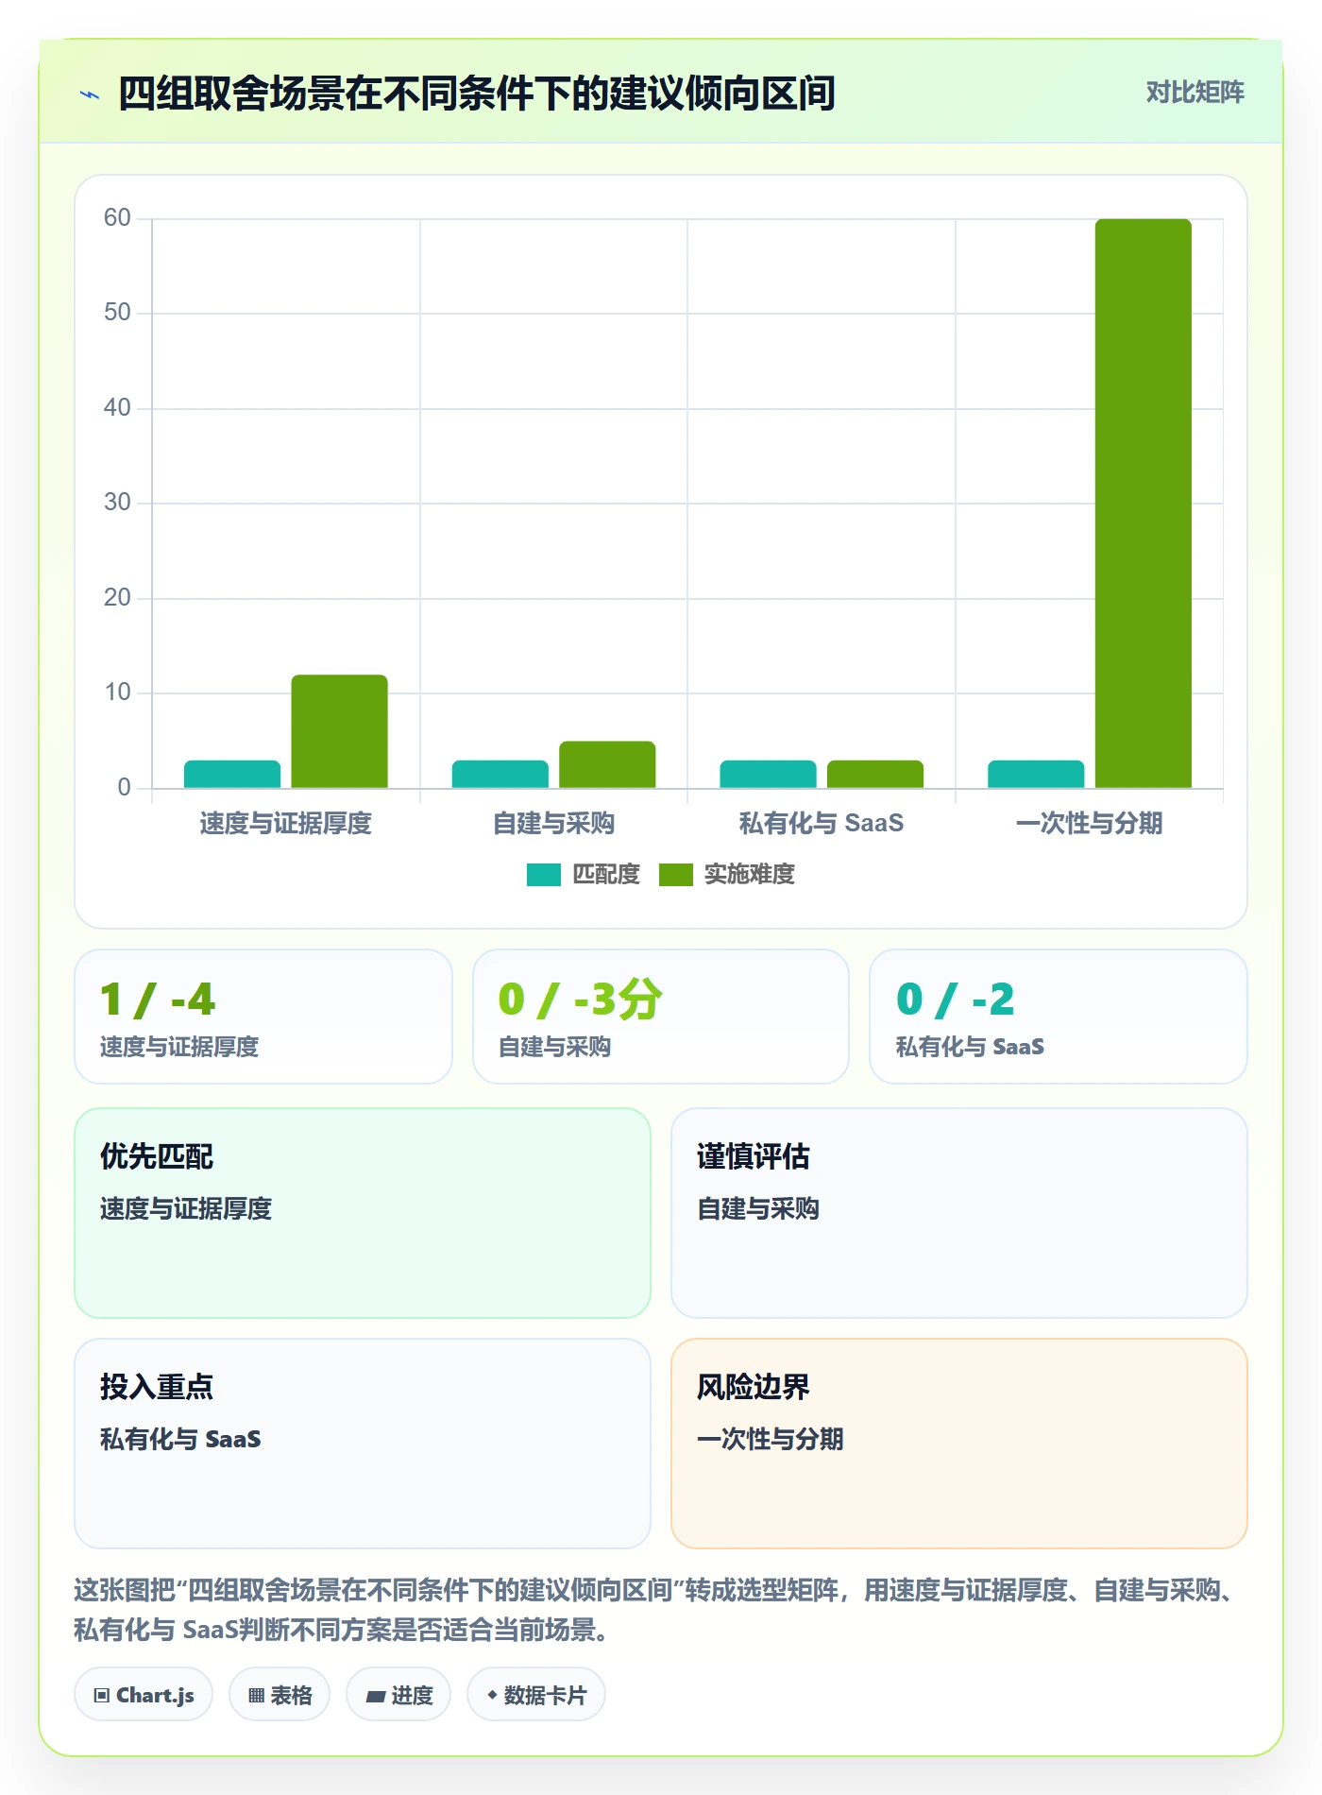The image size is (1322, 1795).
Task: Click the '0 / -3分' stat value
Action: click(x=581, y=1000)
